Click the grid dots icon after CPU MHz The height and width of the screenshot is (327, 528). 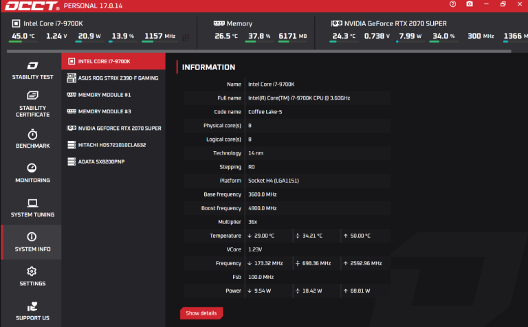[x=186, y=37]
